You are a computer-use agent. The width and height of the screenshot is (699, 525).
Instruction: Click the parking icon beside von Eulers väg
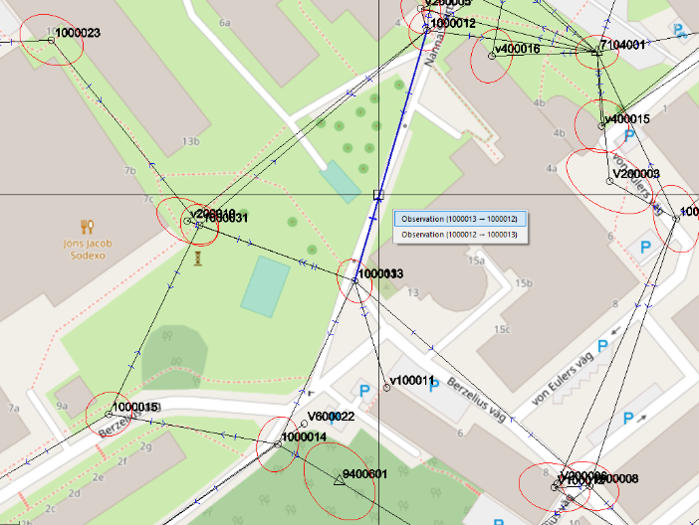coord(629,420)
